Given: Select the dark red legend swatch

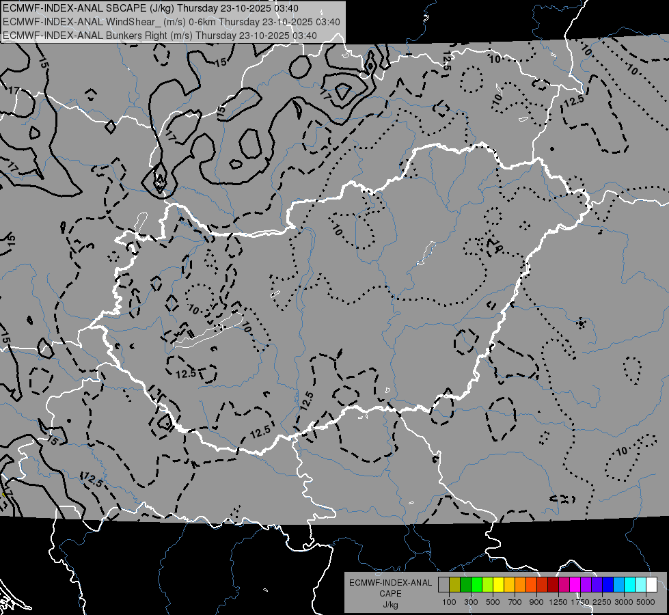Looking at the screenshot, I should 553,585.
